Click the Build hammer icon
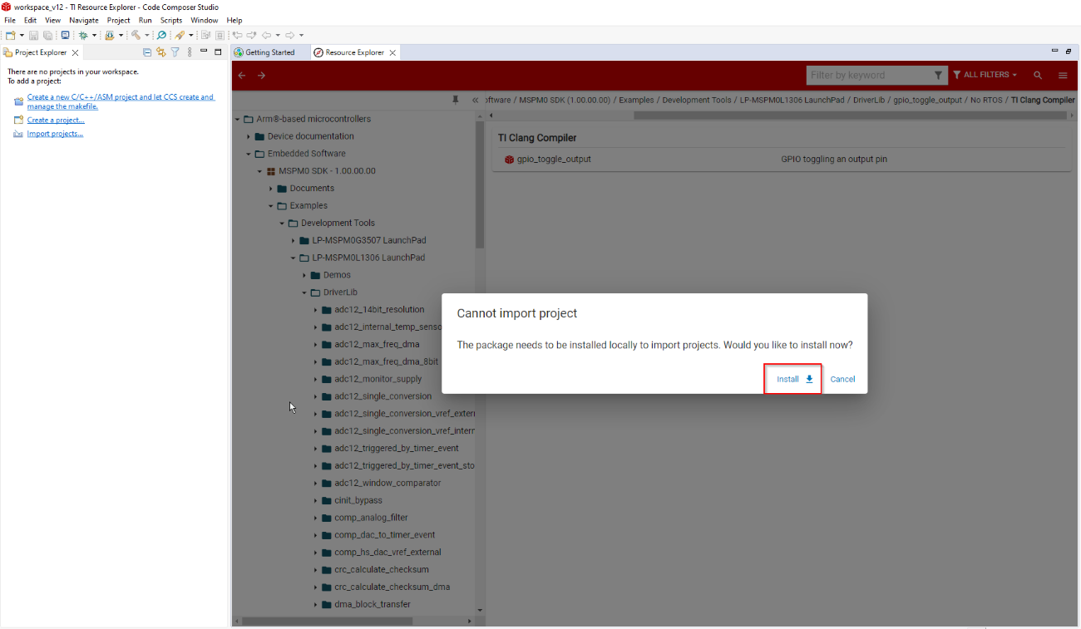Viewport: 1081px width, 629px height. (136, 36)
